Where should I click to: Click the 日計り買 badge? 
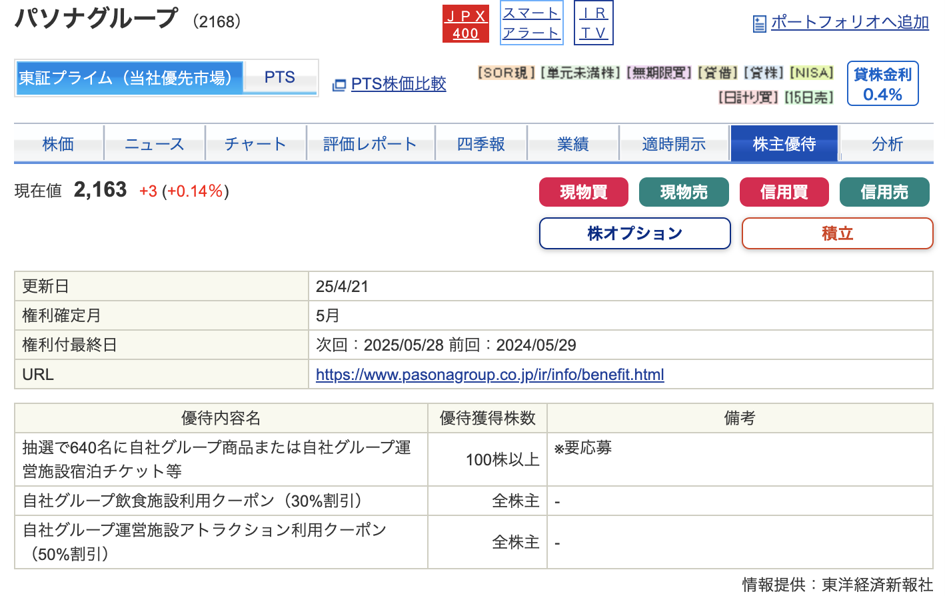coord(748,97)
